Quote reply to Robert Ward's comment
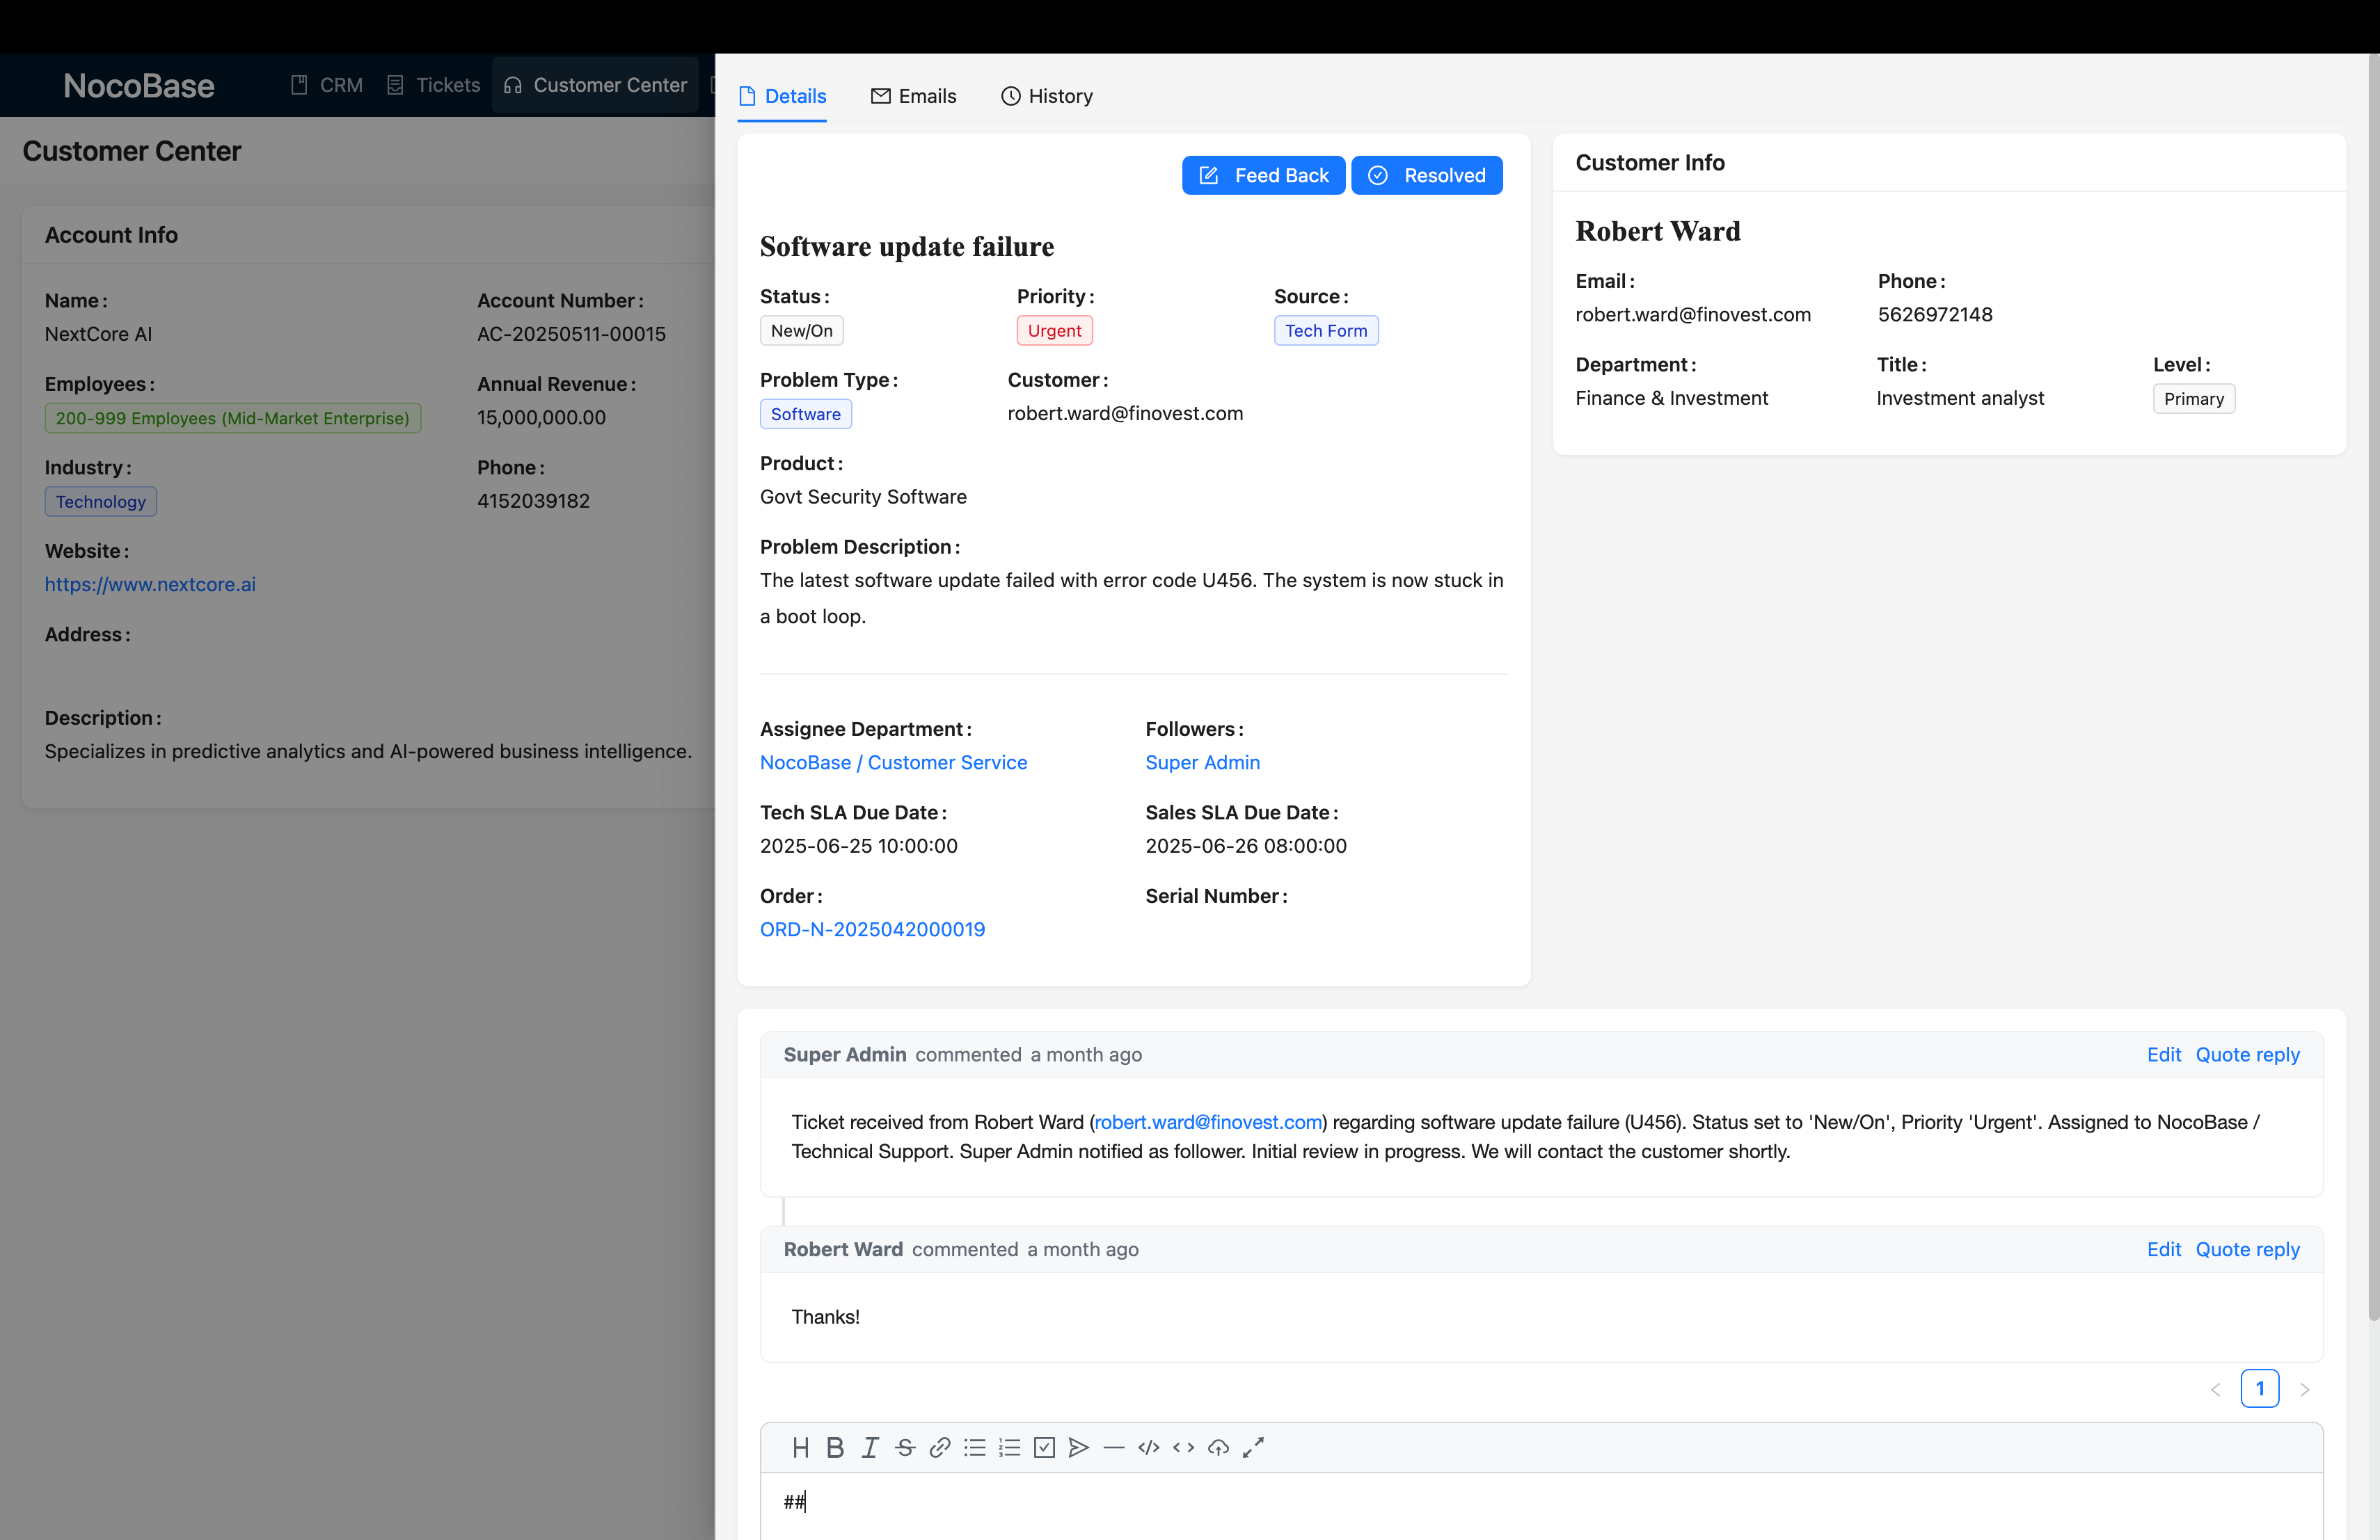 point(2248,1249)
